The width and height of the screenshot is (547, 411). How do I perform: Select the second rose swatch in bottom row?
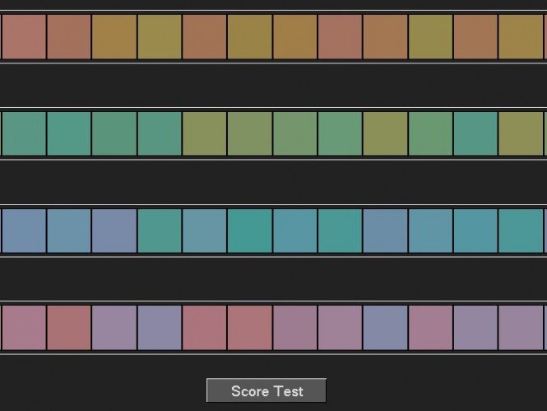point(69,328)
